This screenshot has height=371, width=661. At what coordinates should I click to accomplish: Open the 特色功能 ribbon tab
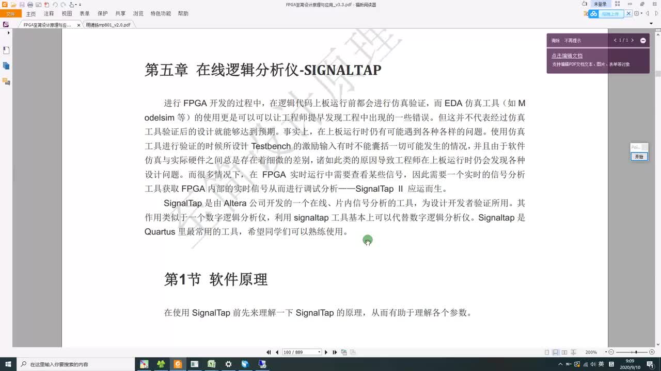(161, 14)
